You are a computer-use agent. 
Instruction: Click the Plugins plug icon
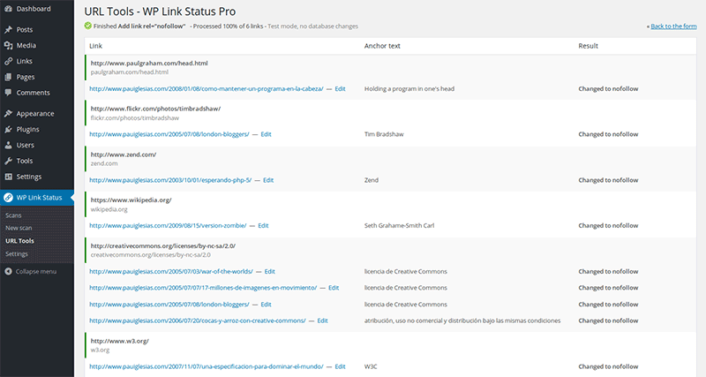[x=8, y=130]
